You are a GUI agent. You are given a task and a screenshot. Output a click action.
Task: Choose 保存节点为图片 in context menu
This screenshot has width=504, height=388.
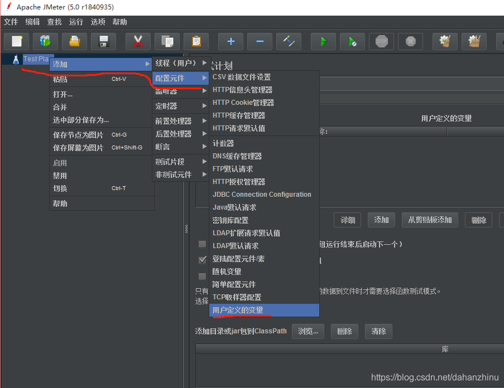point(100,135)
